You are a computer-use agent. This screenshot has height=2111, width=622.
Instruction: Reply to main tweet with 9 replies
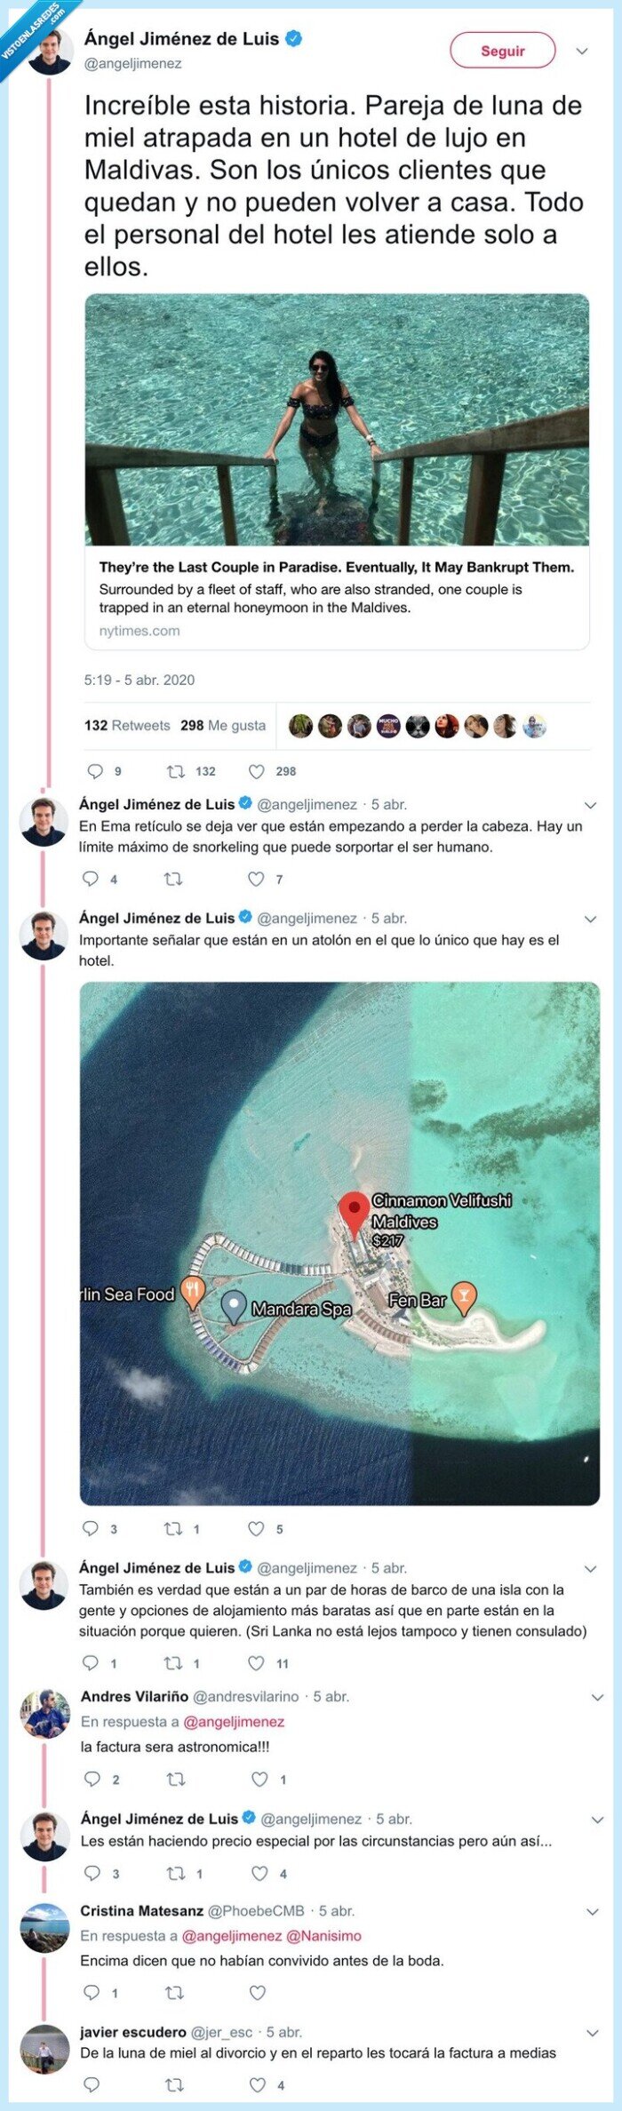coord(93,771)
